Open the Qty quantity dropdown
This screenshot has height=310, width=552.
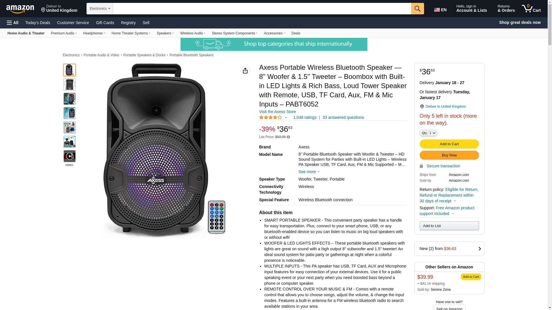[428, 133]
